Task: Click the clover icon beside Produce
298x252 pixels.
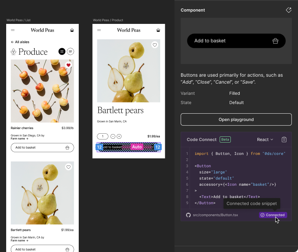Action: pyautogui.click(x=14, y=52)
